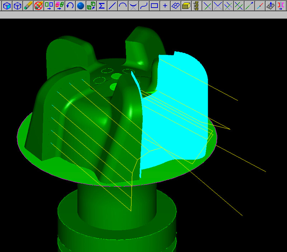
Task: Click the surface patch creation icon
Action: [175, 6]
